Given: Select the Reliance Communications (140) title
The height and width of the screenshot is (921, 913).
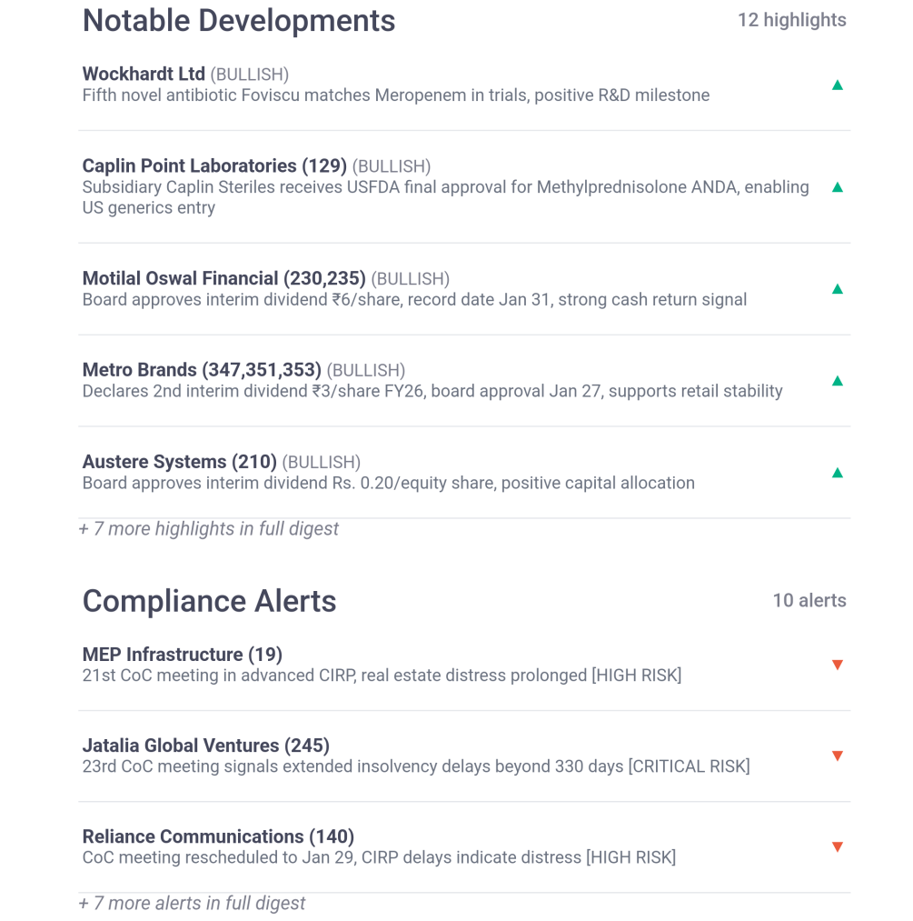Looking at the screenshot, I should (x=218, y=836).
